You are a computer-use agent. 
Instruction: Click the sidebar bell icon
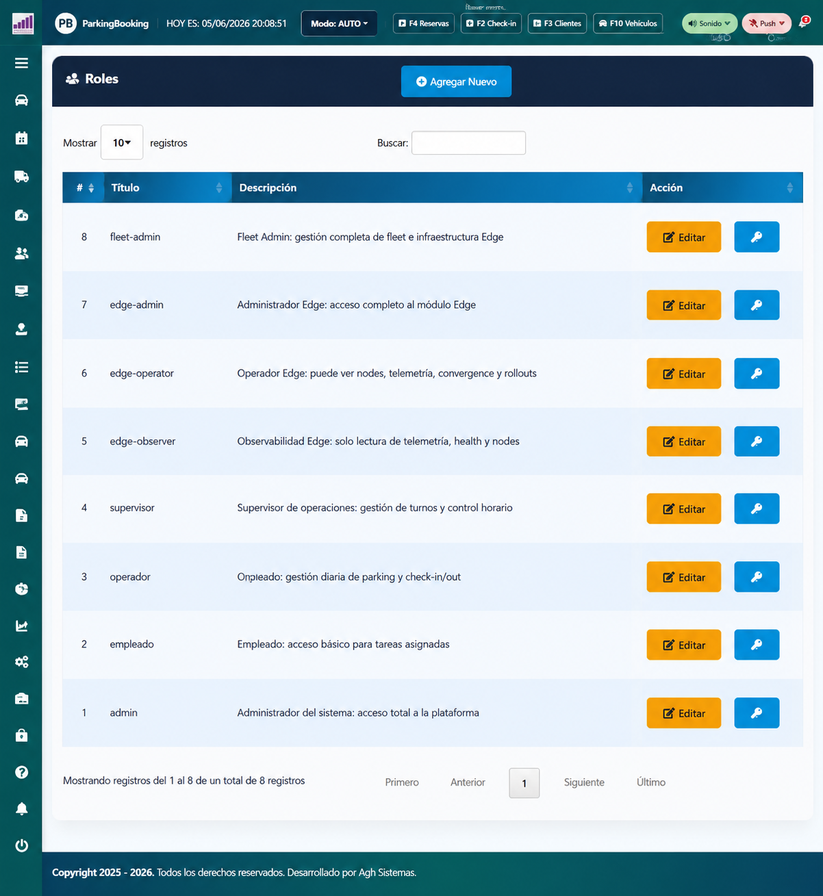click(x=21, y=808)
